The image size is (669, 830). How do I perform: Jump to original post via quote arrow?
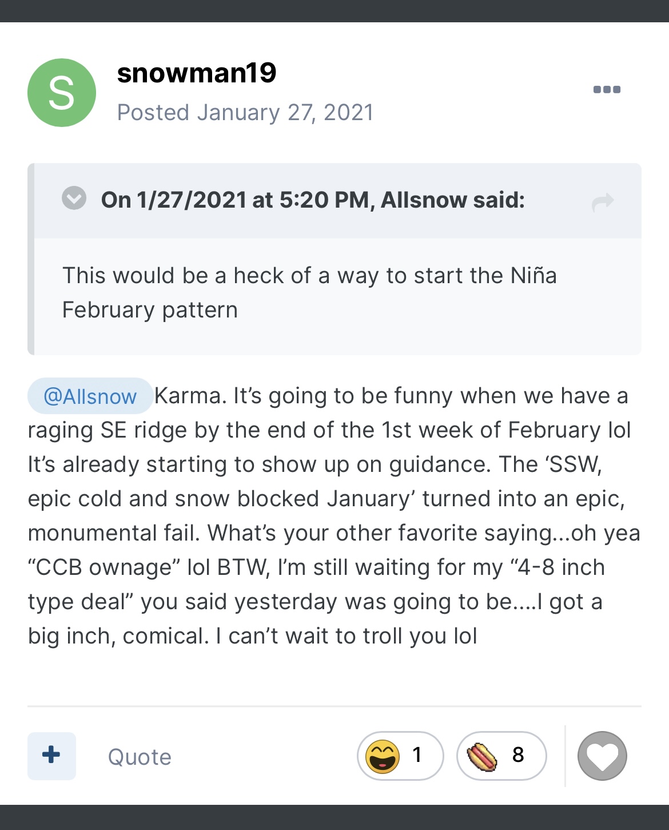coord(603,201)
